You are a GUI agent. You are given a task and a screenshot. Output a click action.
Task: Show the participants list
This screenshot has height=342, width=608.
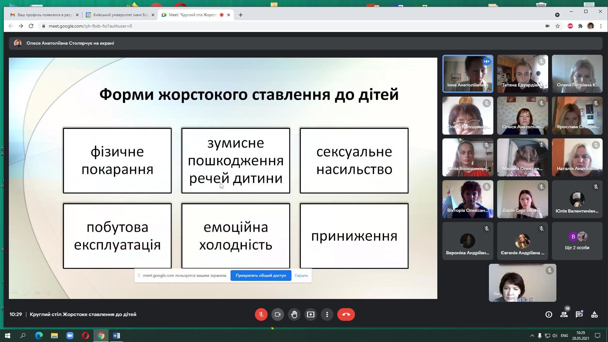point(564,314)
